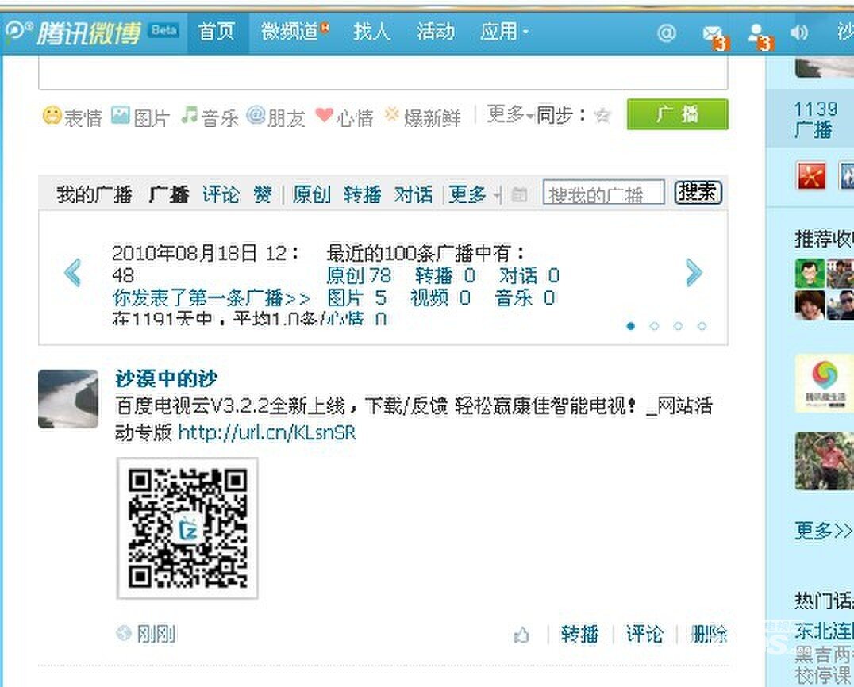Select the second carousel dot
Image resolution: width=854 pixels, height=687 pixels.
[x=654, y=326]
